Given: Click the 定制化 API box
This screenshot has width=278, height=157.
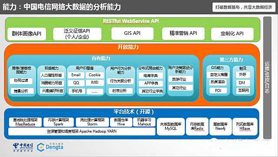Looking at the screenshot, I should click(232, 34).
